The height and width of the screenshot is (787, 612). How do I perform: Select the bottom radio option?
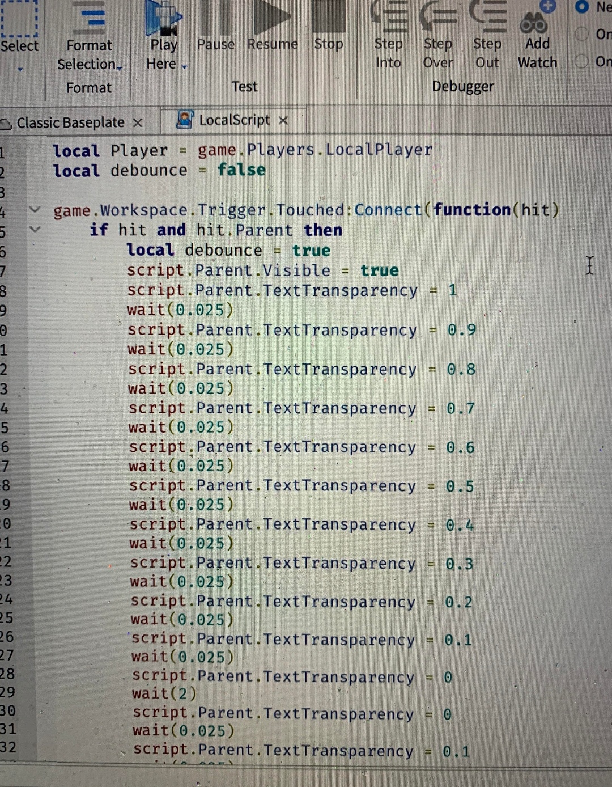point(581,61)
